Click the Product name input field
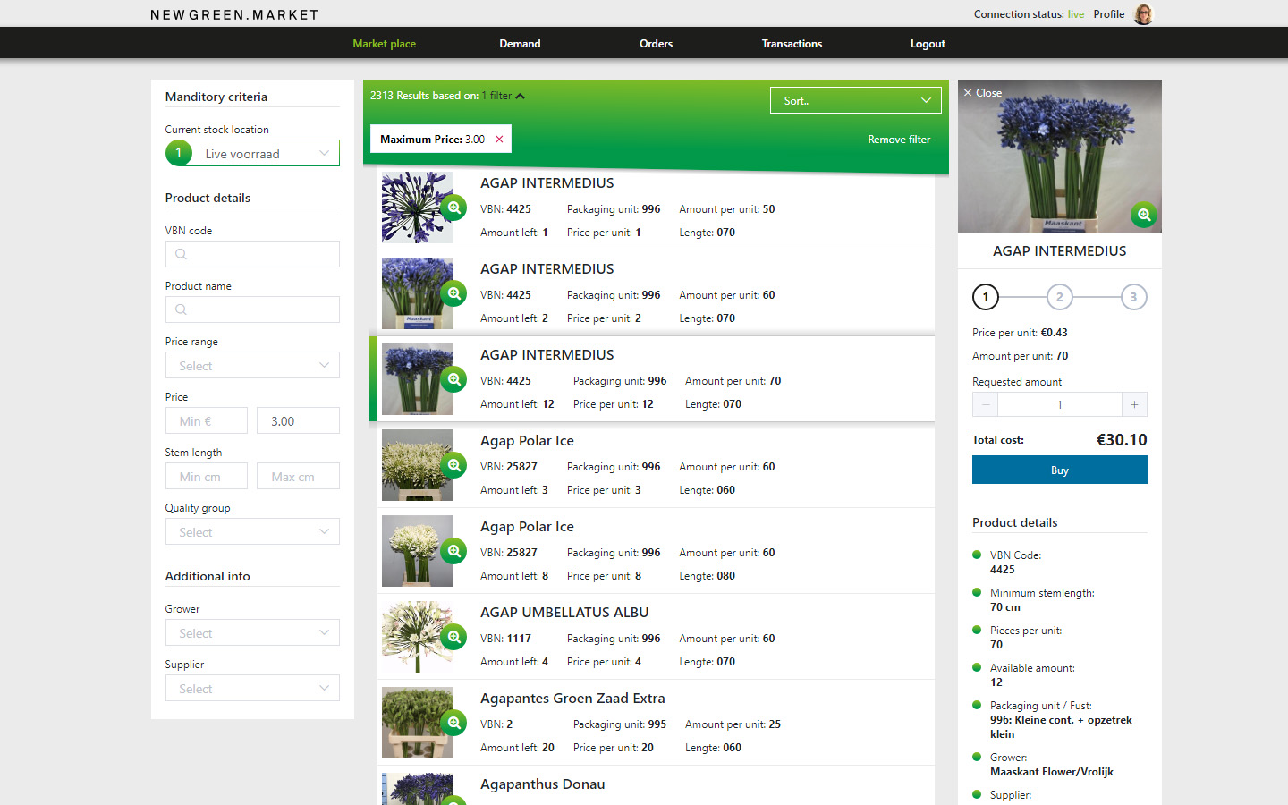The height and width of the screenshot is (805, 1288). tap(252, 309)
